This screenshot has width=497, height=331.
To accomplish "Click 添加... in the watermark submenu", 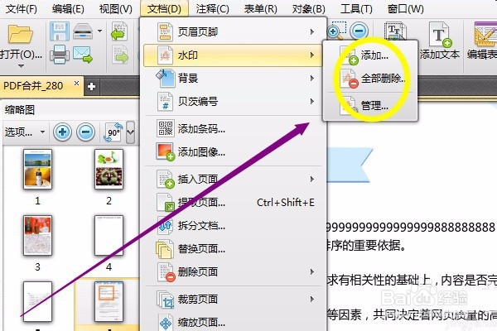I will (x=370, y=55).
